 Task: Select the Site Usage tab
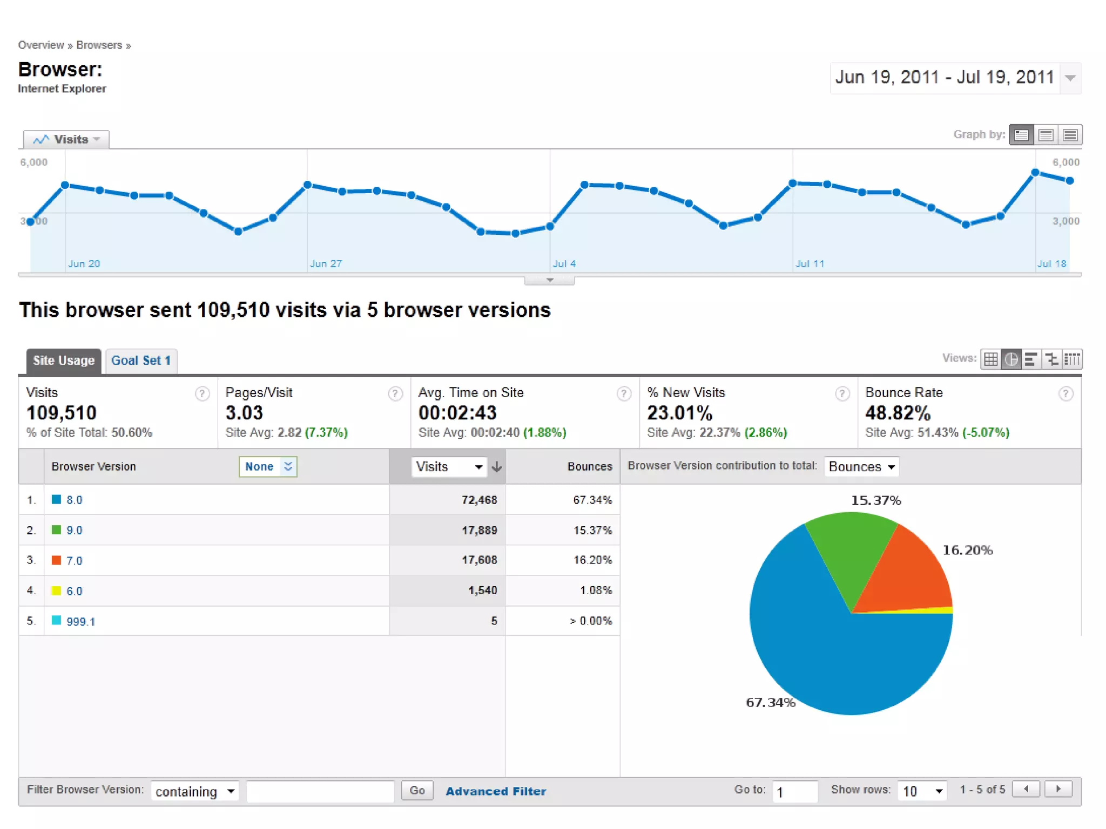63,361
